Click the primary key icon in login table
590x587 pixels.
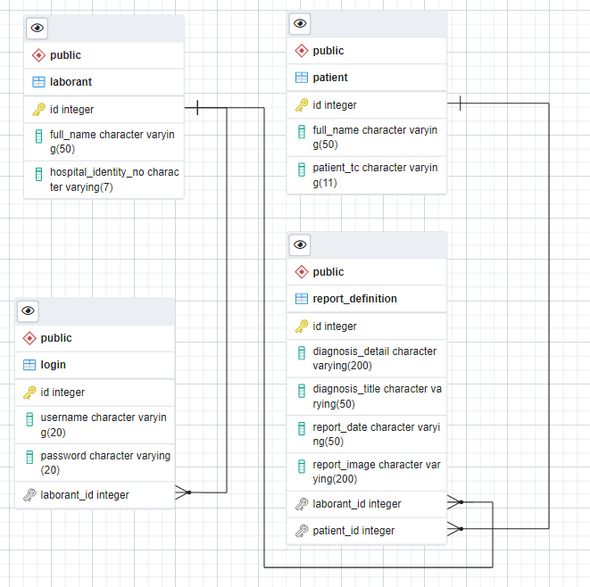29,393
